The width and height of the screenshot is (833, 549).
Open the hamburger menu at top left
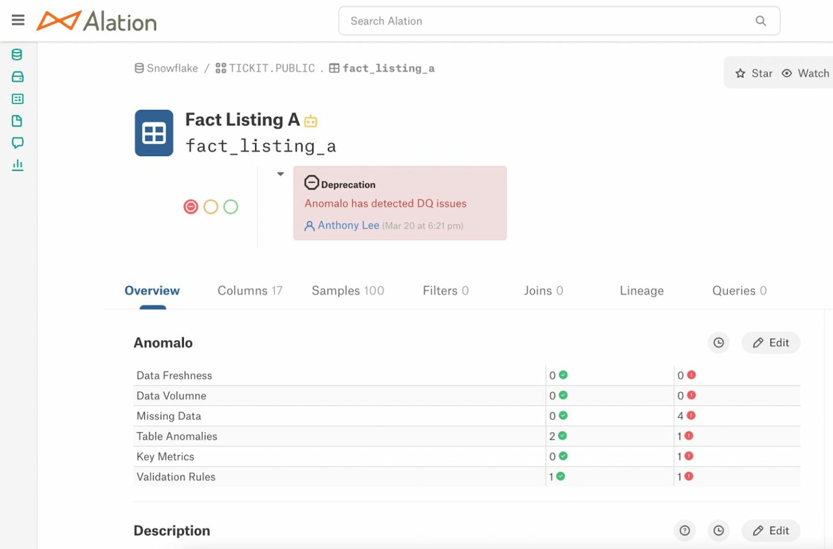tap(18, 20)
